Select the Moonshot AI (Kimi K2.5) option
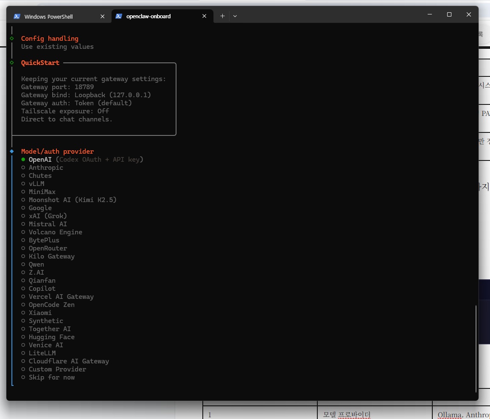 [x=72, y=200]
